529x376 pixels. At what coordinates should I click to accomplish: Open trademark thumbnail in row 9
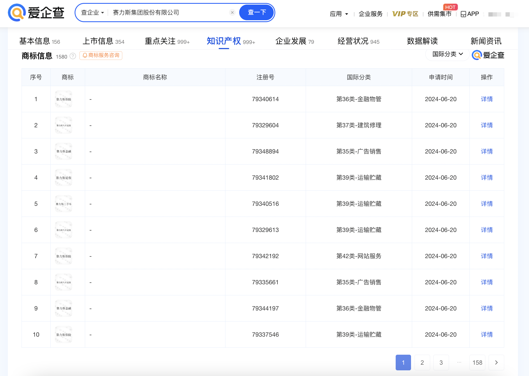click(x=64, y=308)
